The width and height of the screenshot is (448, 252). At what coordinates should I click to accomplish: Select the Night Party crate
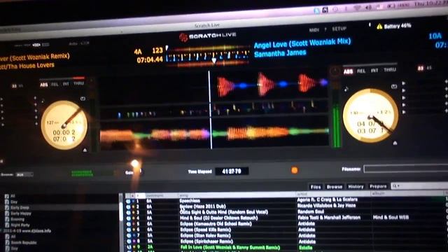click(x=20, y=225)
